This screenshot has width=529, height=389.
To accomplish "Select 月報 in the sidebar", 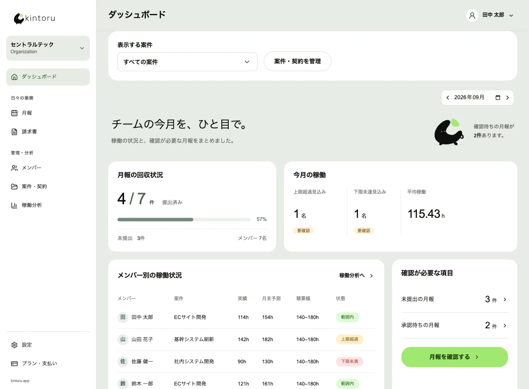I will (48, 113).
